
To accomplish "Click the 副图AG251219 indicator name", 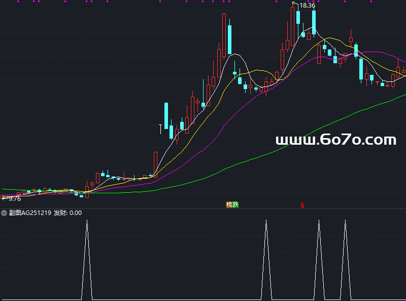I will point(30,213).
